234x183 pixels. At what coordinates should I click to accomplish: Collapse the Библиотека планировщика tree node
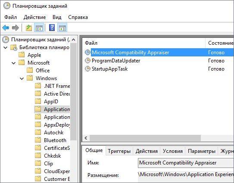(6, 48)
